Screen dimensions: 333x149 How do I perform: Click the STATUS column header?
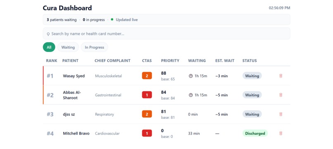tap(250, 61)
